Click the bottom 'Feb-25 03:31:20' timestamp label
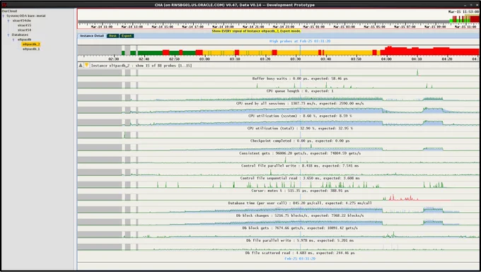Viewport: 481px width, 272px height. coord(300,259)
